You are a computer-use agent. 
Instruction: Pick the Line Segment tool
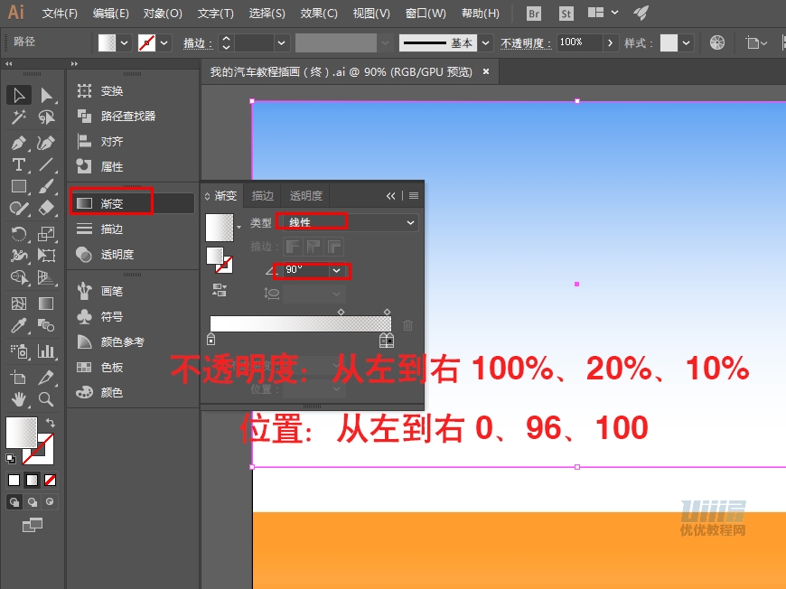coord(46,164)
